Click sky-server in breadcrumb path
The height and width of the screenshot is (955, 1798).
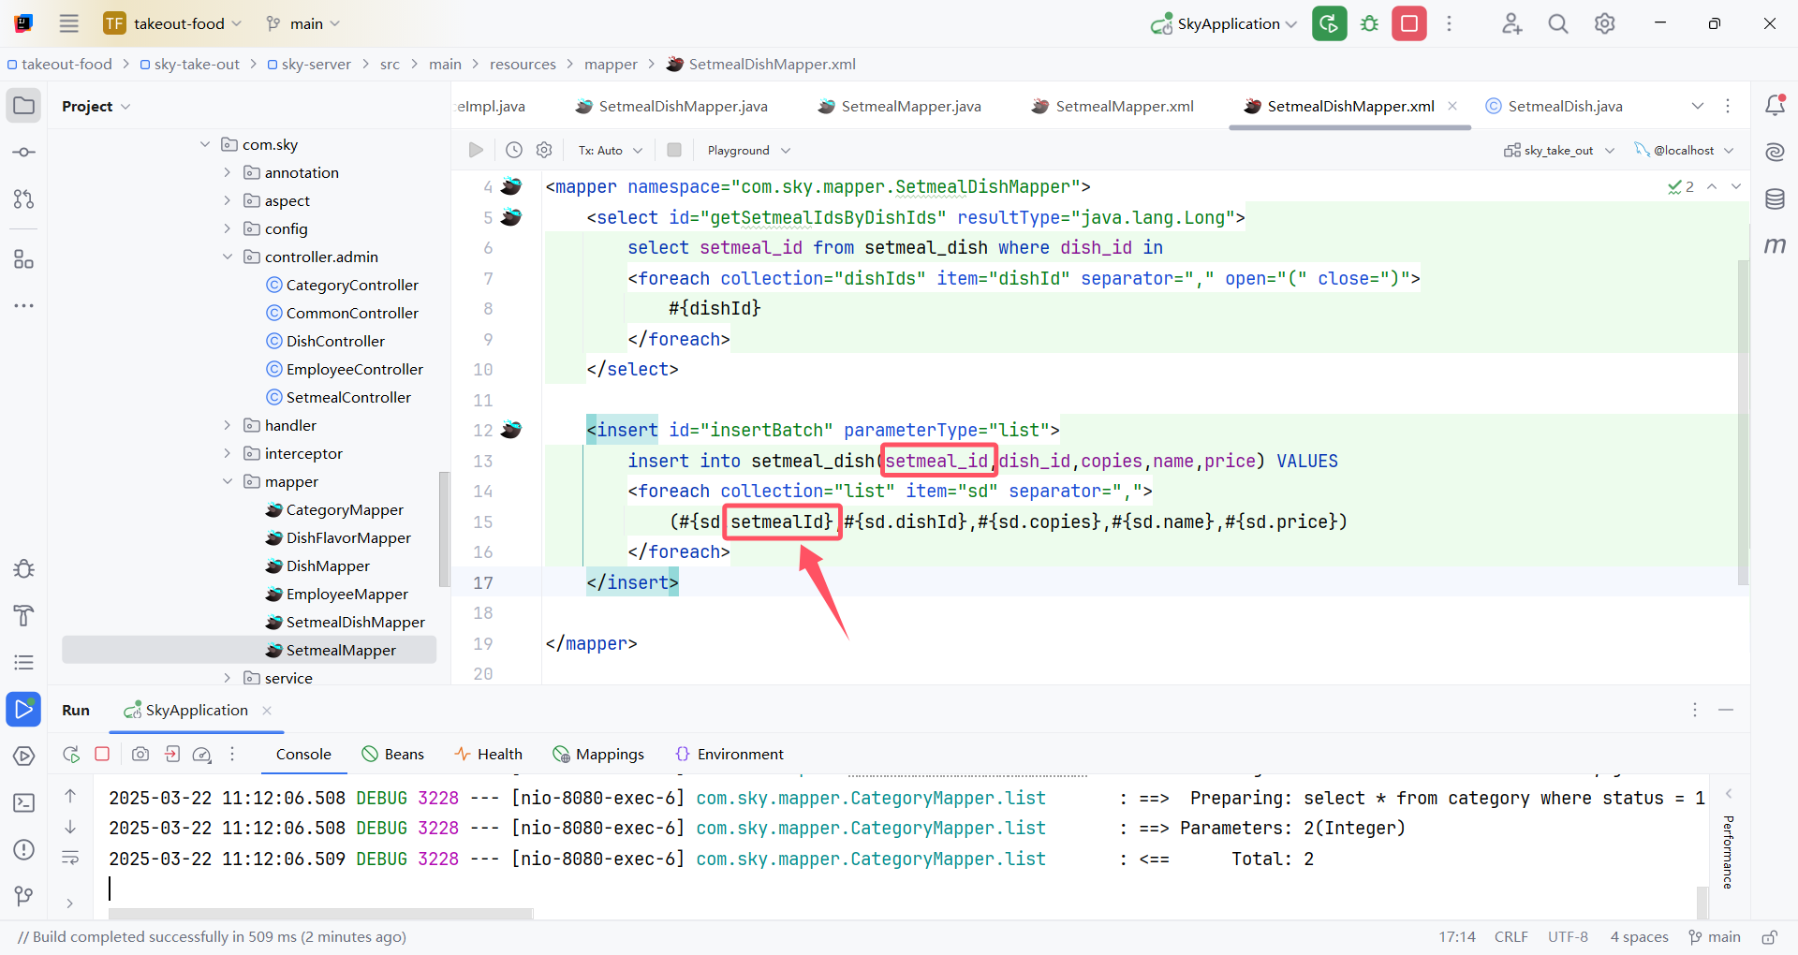(x=309, y=64)
